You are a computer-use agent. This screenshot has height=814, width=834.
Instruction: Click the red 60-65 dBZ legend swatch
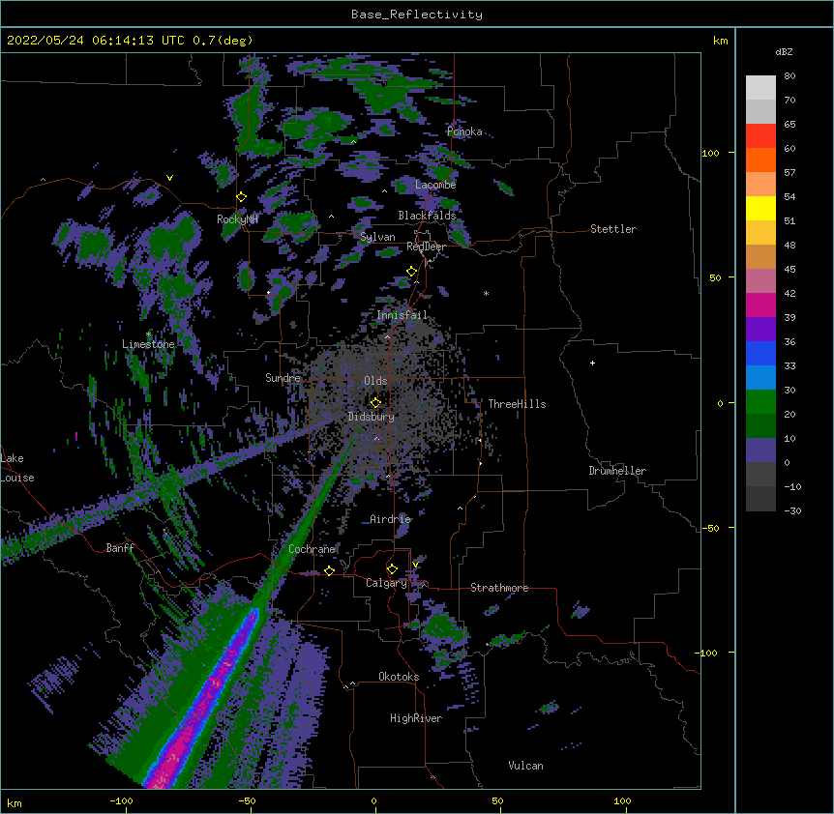click(x=760, y=136)
